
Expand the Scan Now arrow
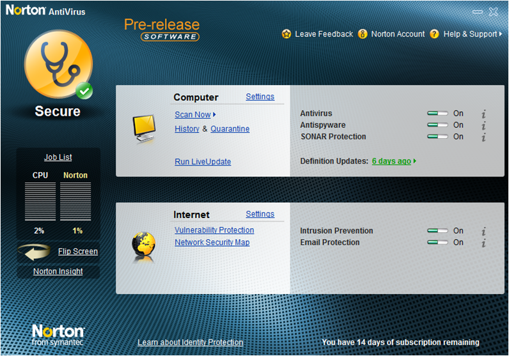coord(215,114)
